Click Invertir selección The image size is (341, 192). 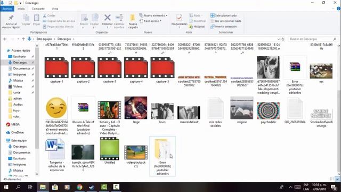click(223, 27)
